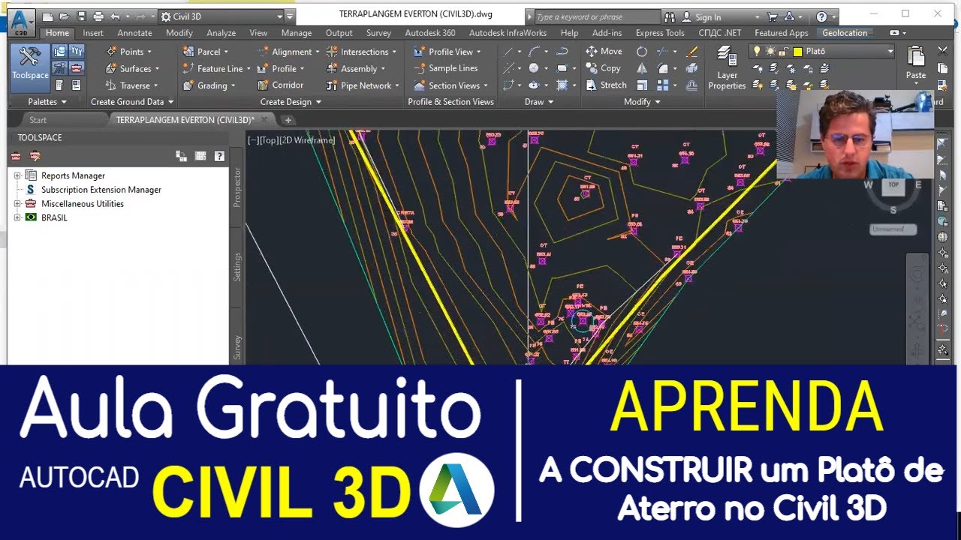Click the Sign In button

[x=701, y=16]
